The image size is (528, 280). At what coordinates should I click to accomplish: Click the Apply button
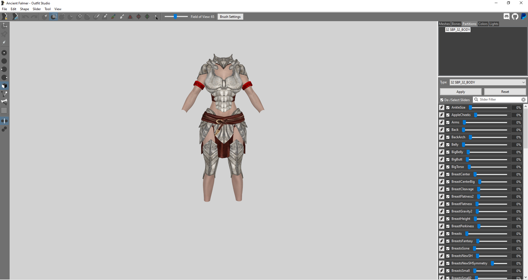(461, 92)
